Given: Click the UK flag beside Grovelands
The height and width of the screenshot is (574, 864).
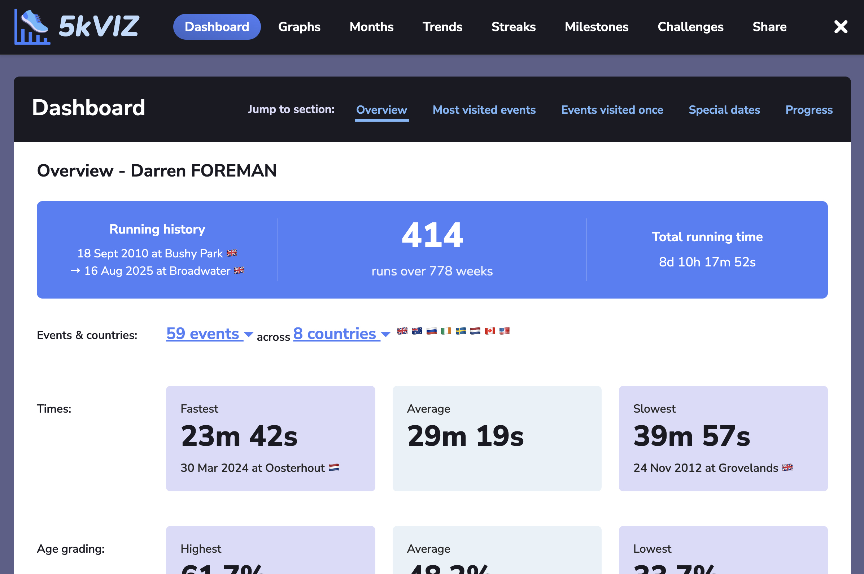Looking at the screenshot, I should [x=787, y=468].
